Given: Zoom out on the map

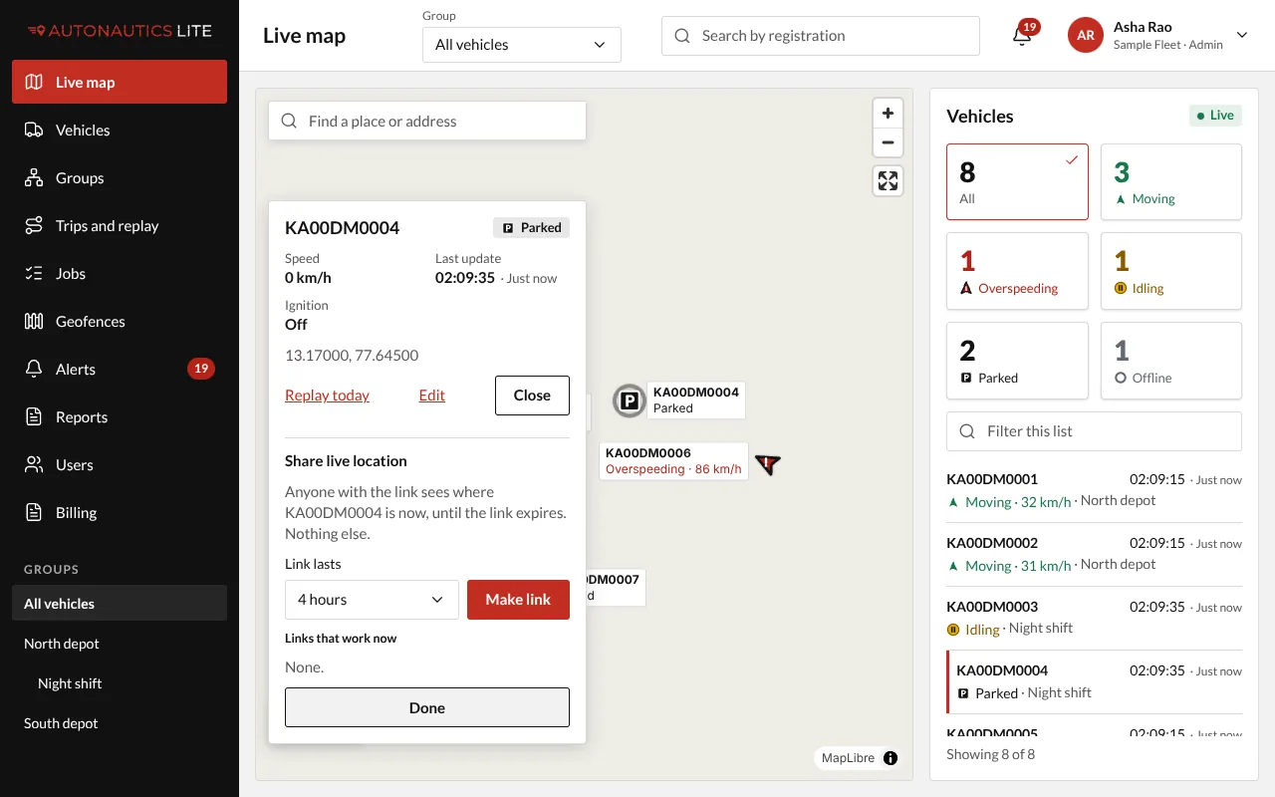Looking at the screenshot, I should click(888, 142).
